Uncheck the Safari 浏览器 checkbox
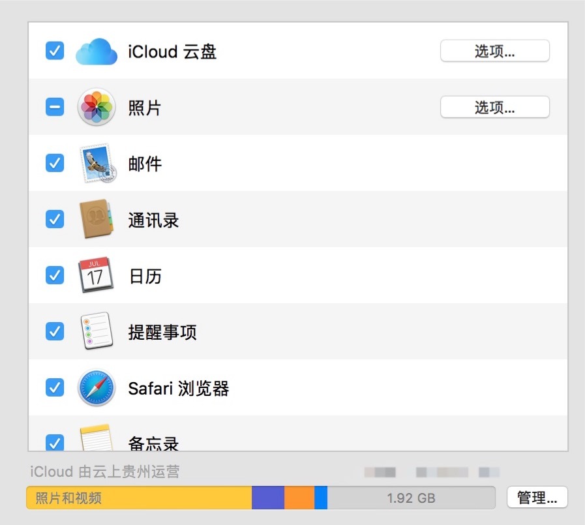 click(x=55, y=387)
